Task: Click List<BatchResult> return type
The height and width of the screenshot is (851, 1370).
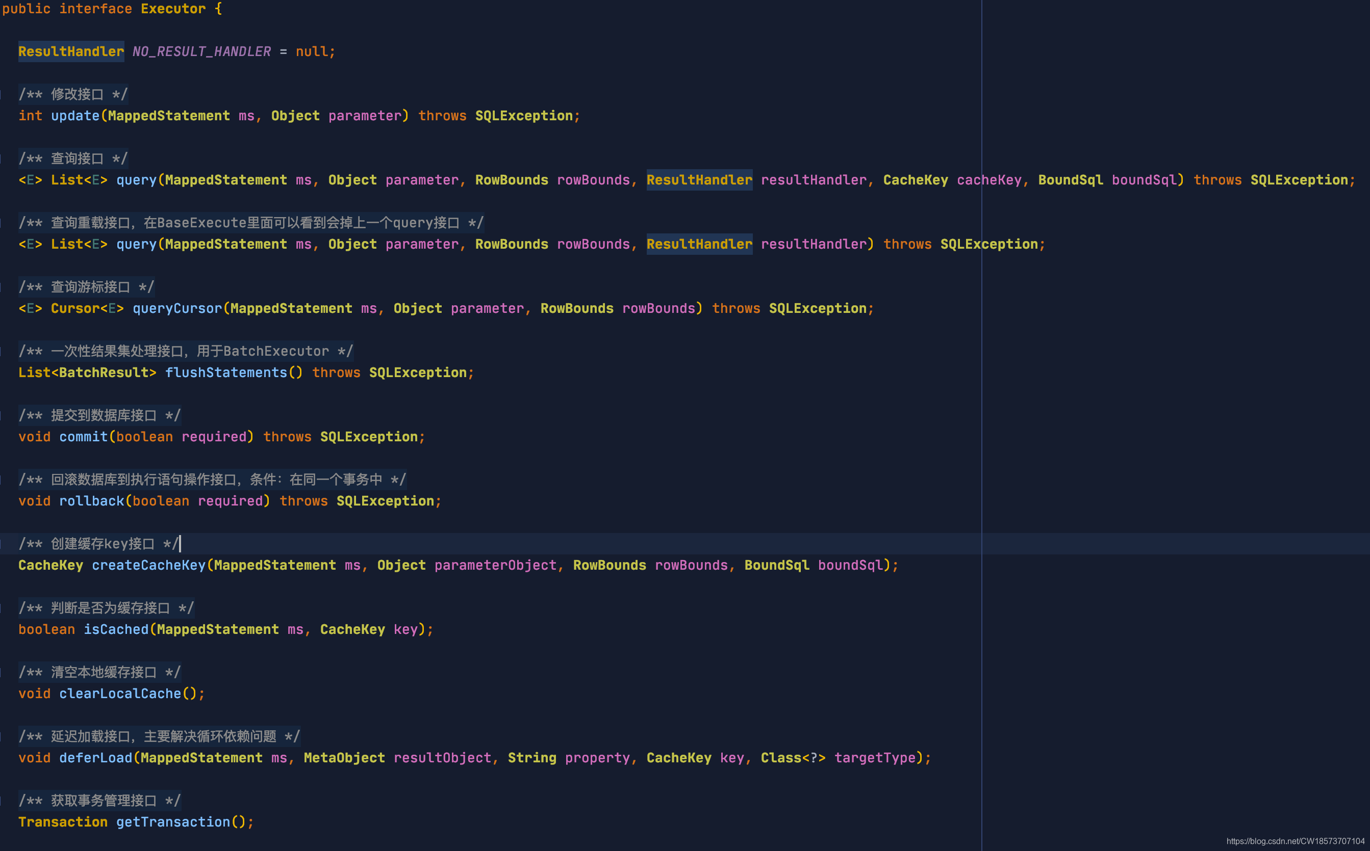Action: pos(87,373)
